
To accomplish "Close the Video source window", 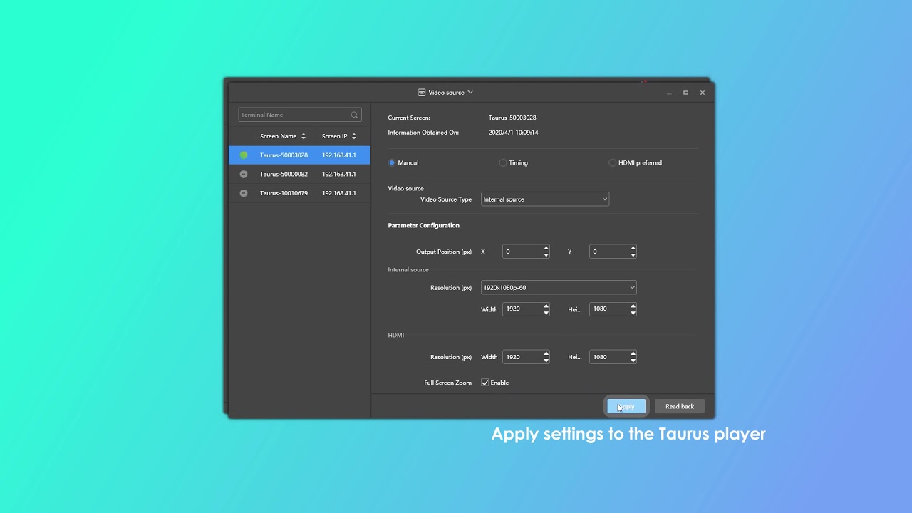I will pyautogui.click(x=703, y=93).
